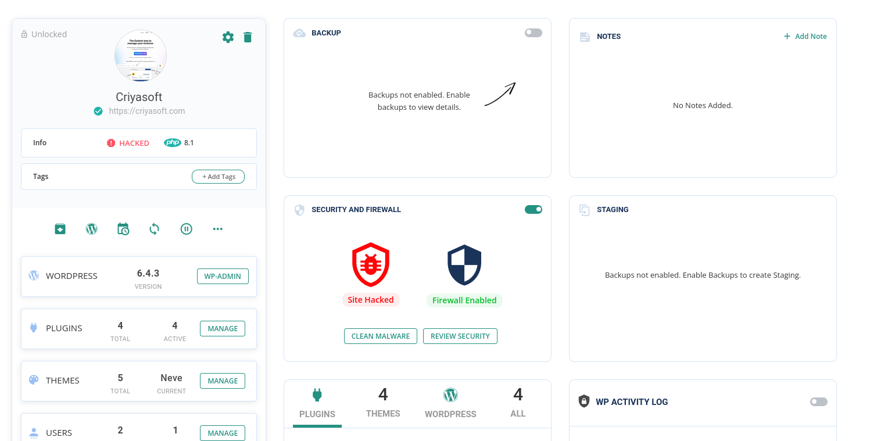The height and width of the screenshot is (441, 870).
Task: Click the pause circle icon
Action: point(186,229)
